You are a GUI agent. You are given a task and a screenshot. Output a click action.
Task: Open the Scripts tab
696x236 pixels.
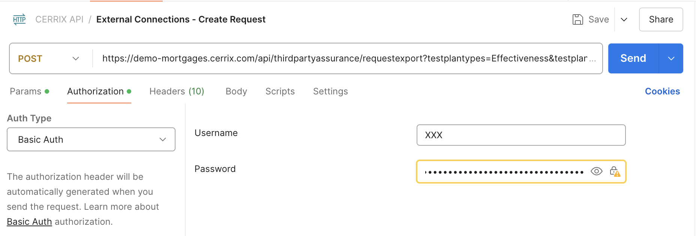tap(280, 91)
